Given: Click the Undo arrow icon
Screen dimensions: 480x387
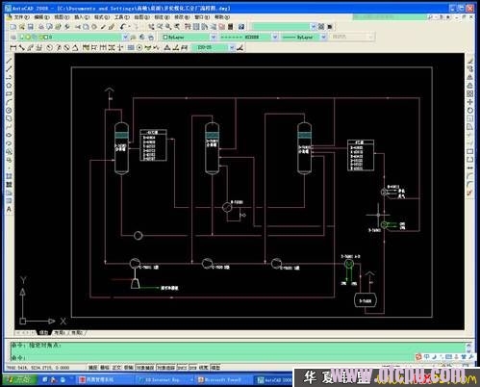Looking at the screenshot, I should [123, 27].
